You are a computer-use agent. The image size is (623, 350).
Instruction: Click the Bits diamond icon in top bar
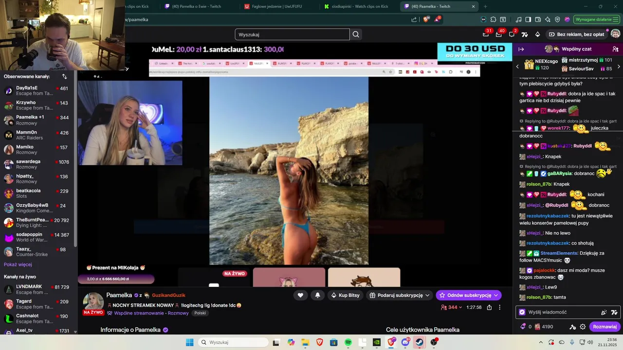pyautogui.click(x=537, y=35)
